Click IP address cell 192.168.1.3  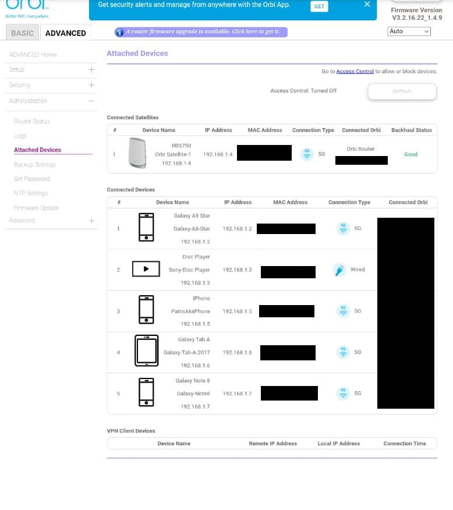coord(237,270)
